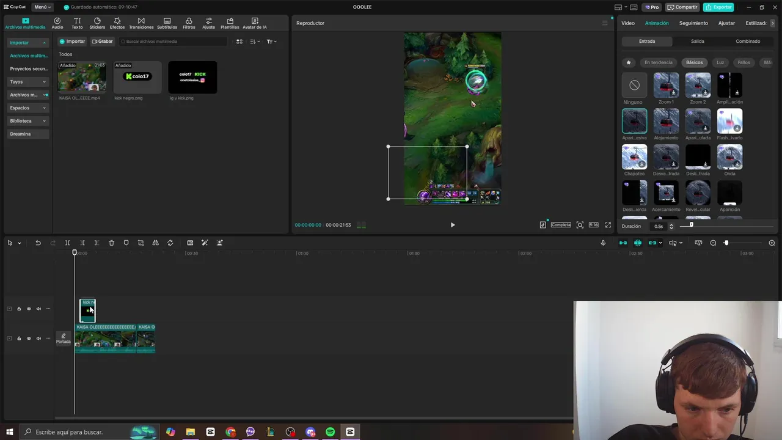Click the delete trash icon in timeline
Image resolution: width=782 pixels, height=440 pixels.
pos(111,243)
